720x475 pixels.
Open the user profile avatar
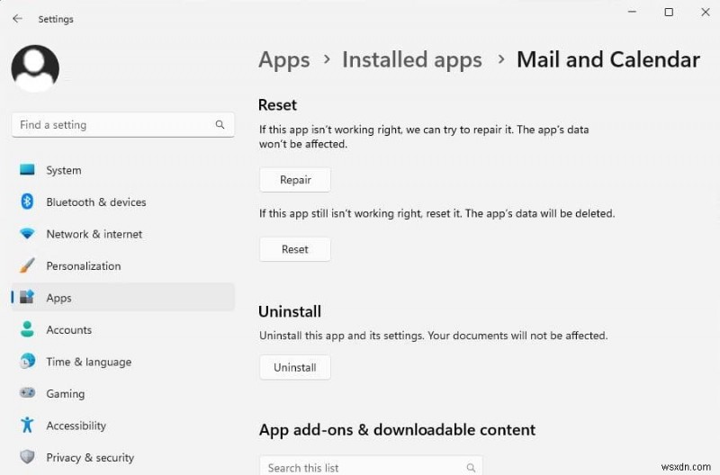click(35, 68)
